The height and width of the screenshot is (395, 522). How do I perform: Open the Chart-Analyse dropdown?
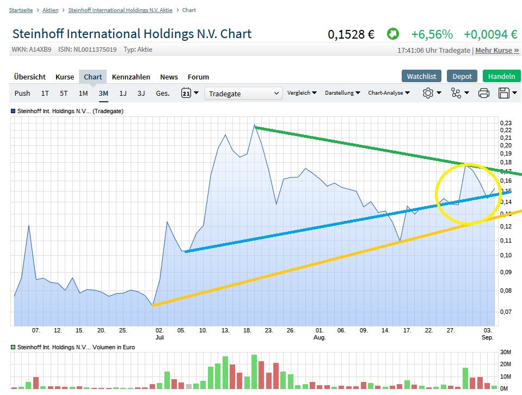(389, 93)
